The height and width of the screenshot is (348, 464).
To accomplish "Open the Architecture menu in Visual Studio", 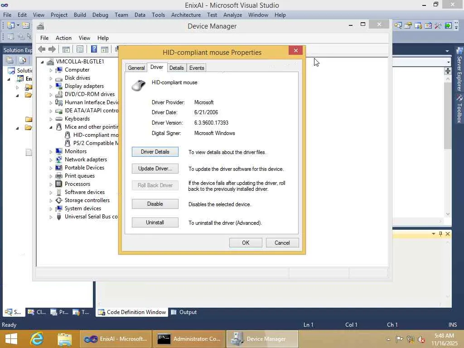I will pos(186,15).
